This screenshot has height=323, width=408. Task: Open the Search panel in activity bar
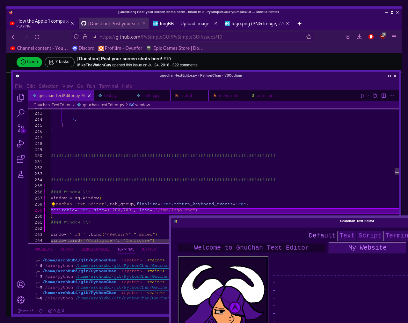click(21, 113)
